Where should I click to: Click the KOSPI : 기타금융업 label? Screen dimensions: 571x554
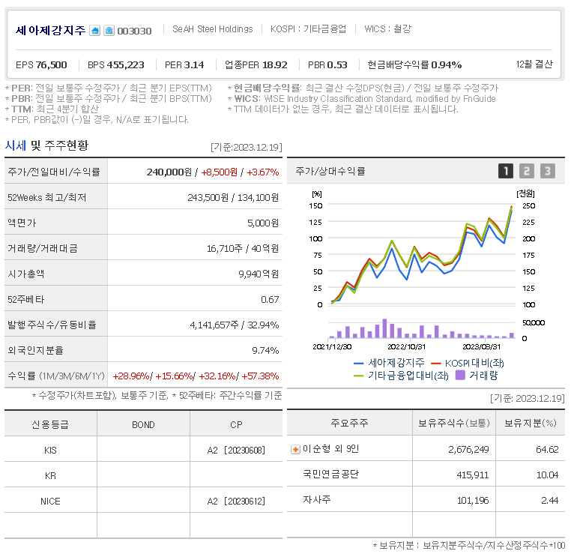pyautogui.click(x=308, y=29)
